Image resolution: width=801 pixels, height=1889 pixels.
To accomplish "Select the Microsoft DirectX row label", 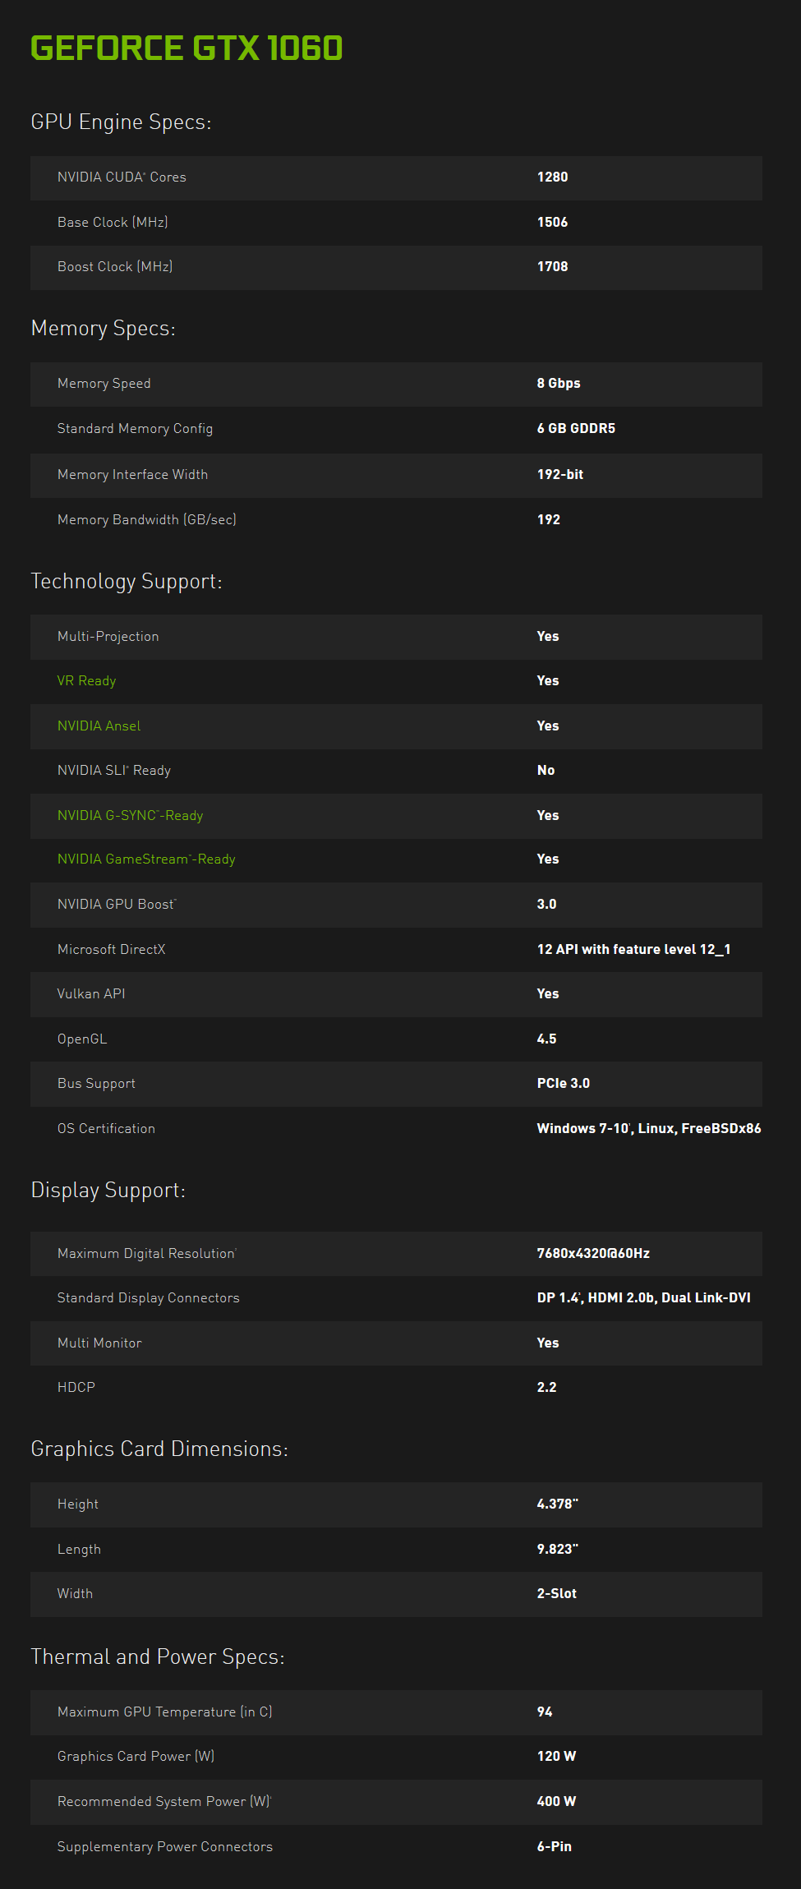I will point(111,949).
